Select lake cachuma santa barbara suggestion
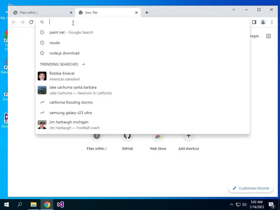The width and height of the screenshot is (280, 210). pos(143,90)
